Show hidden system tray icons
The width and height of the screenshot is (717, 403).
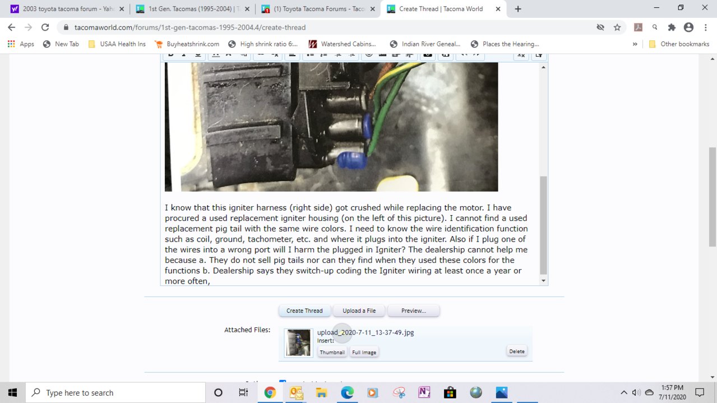click(x=624, y=392)
